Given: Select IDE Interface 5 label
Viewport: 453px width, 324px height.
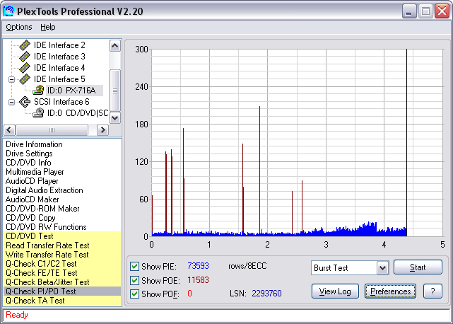Looking at the screenshot, I should (59, 79).
